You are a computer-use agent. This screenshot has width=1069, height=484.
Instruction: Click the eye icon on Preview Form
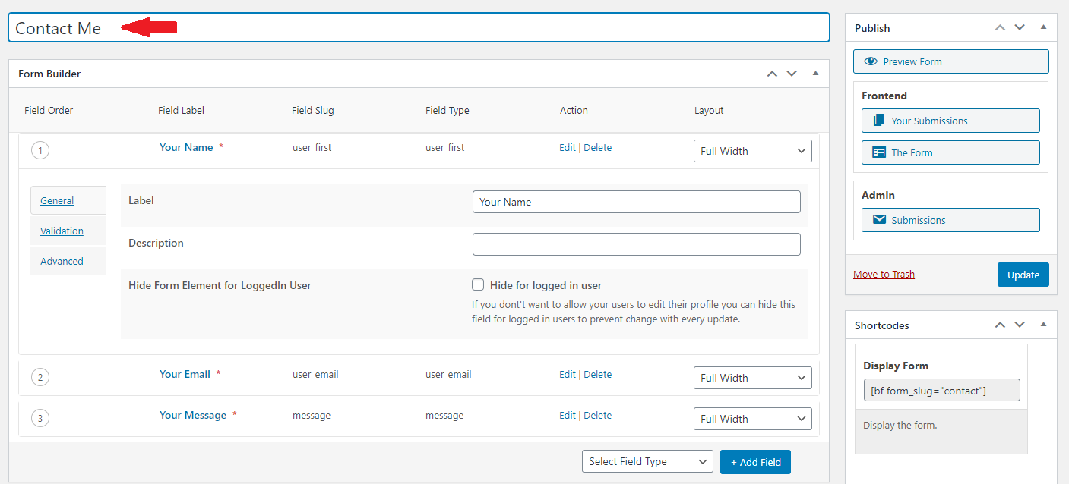pos(871,61)
